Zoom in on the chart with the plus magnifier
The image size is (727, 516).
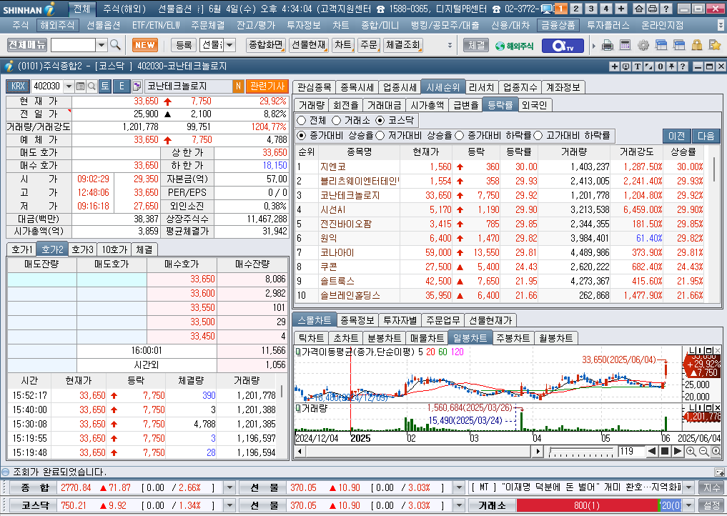[x=691, y=452]
